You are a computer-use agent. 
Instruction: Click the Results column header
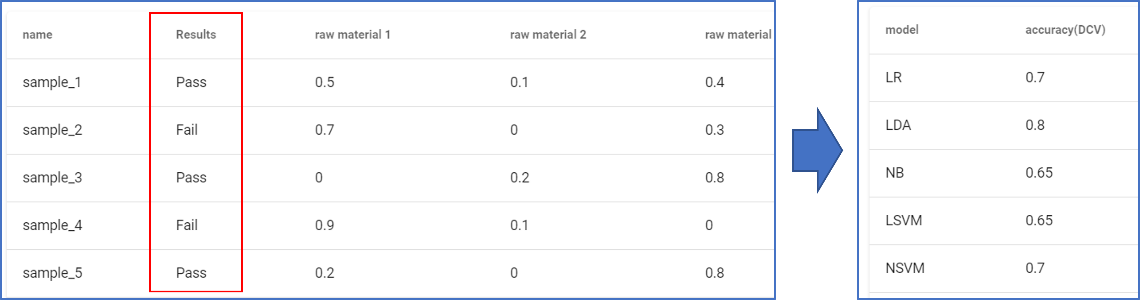coord(196,34)
